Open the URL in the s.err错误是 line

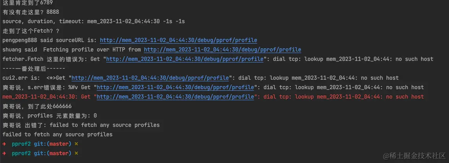175,87
